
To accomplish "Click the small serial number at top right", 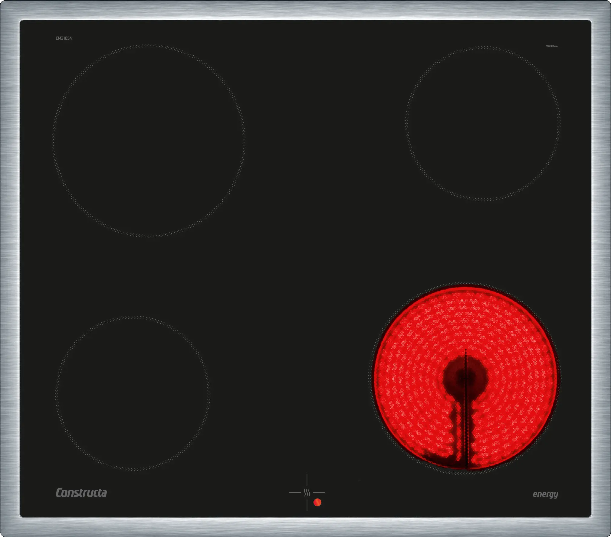I will click(x=552, y=46).
